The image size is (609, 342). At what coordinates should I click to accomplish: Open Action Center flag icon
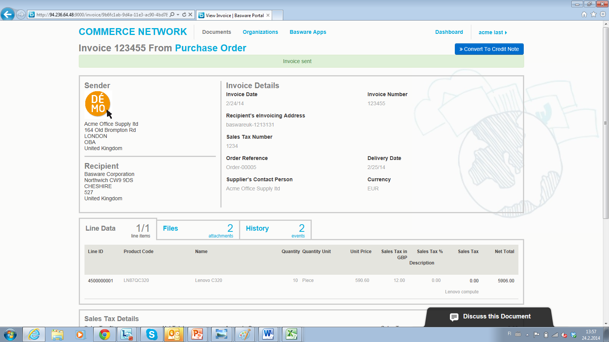point(537,335)
